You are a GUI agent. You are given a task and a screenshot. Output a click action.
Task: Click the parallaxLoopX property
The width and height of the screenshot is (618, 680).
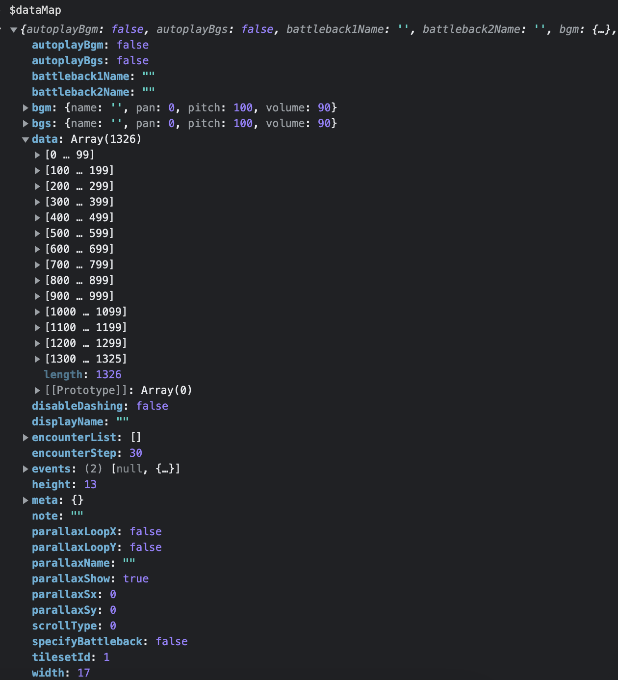click(x=74, y=532)
